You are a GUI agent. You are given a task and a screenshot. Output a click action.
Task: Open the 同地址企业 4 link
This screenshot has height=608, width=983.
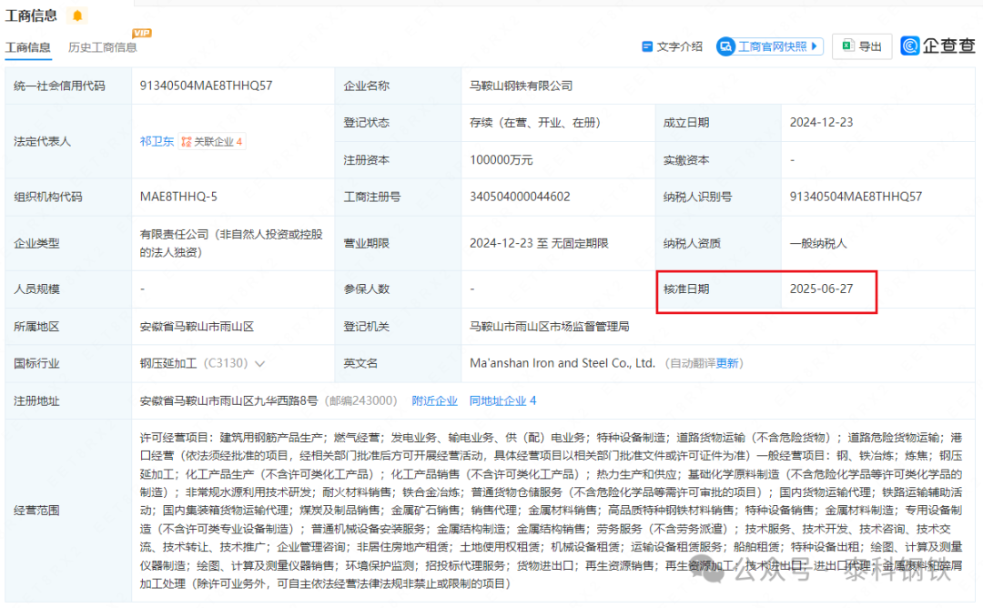coord(502,400)
